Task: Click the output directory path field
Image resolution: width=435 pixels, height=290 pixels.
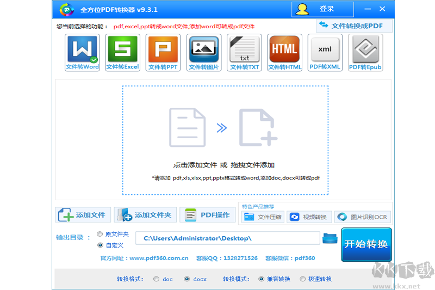Action: click(228, 238)
